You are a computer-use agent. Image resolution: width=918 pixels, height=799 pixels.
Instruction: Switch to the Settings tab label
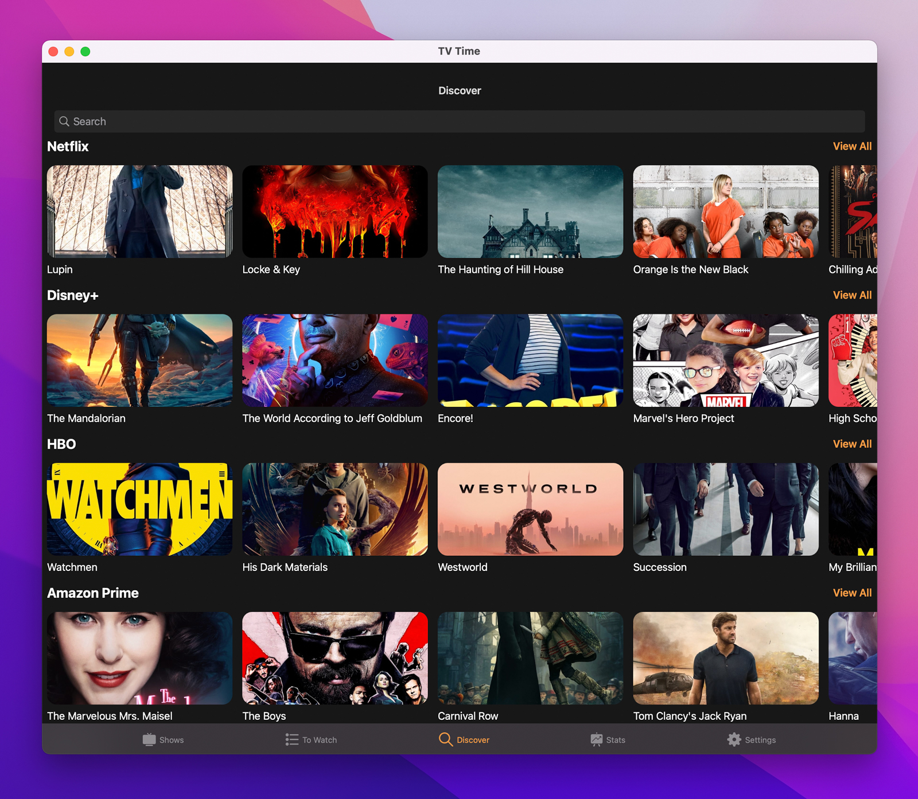coord(760,740)
